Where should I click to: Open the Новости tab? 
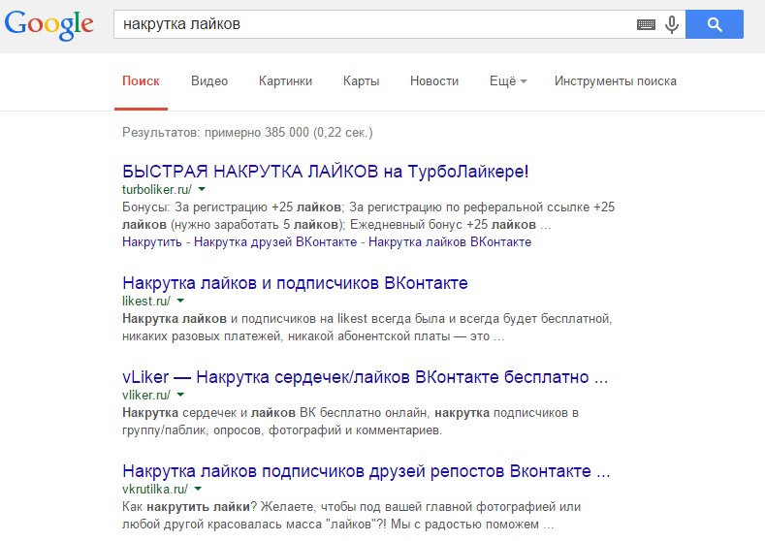point(434,81)
